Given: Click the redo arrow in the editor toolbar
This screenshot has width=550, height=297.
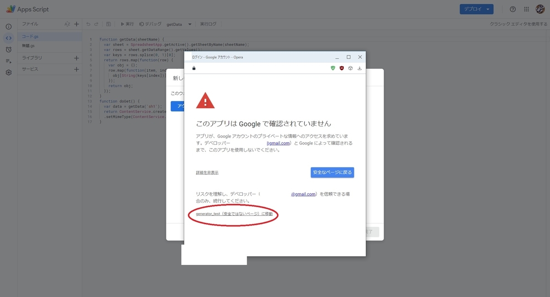Looking at the screenshot, I should pos(96,24).
